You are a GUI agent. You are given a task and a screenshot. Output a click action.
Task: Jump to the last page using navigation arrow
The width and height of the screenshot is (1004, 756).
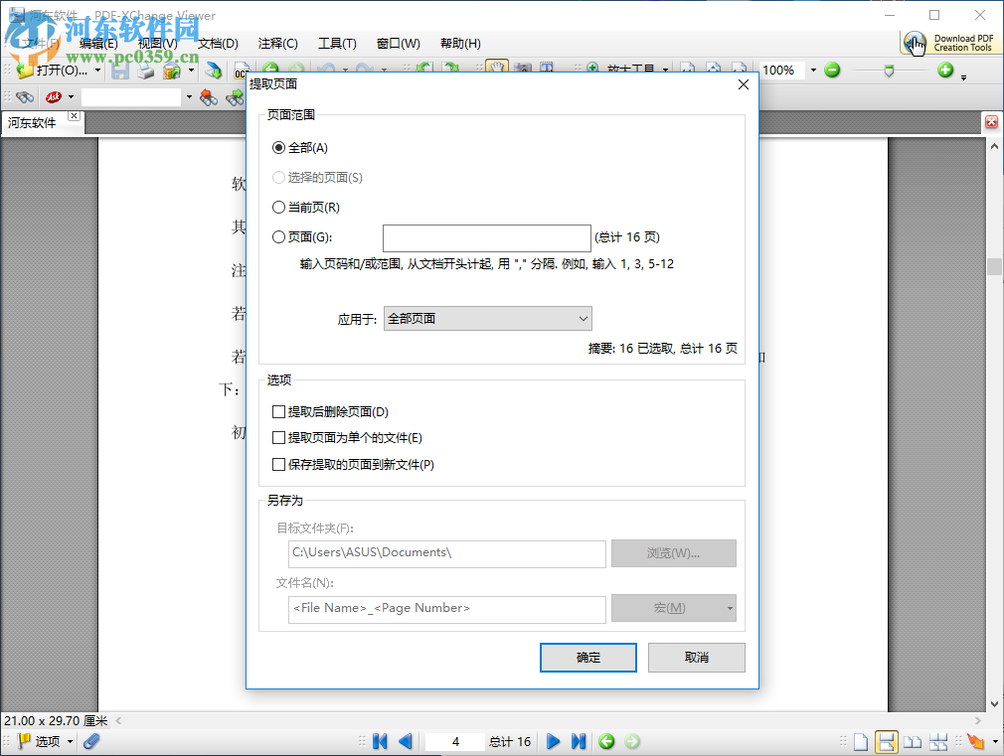point(579,741)
